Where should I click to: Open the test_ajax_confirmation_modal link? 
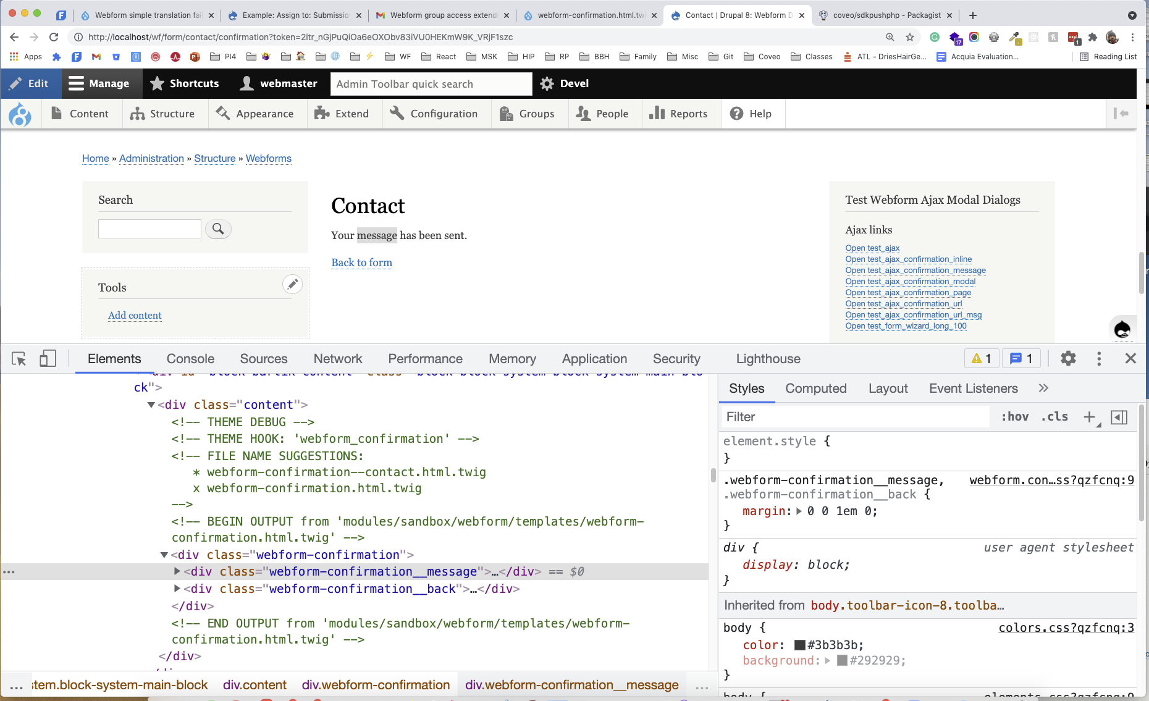910,282
